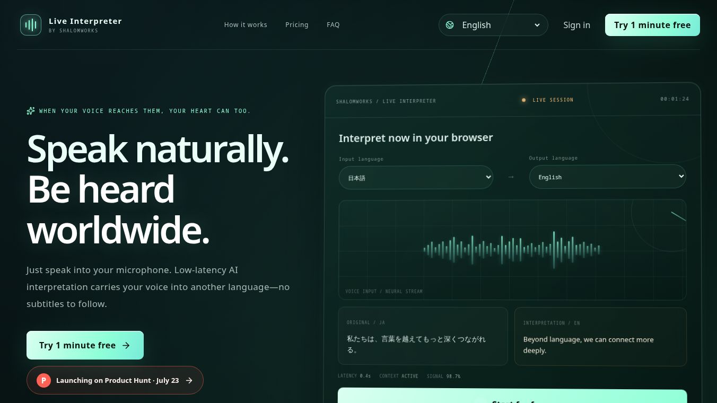
Task: Click the Interpretation / EN transcript card
Action: click(600, 337)
